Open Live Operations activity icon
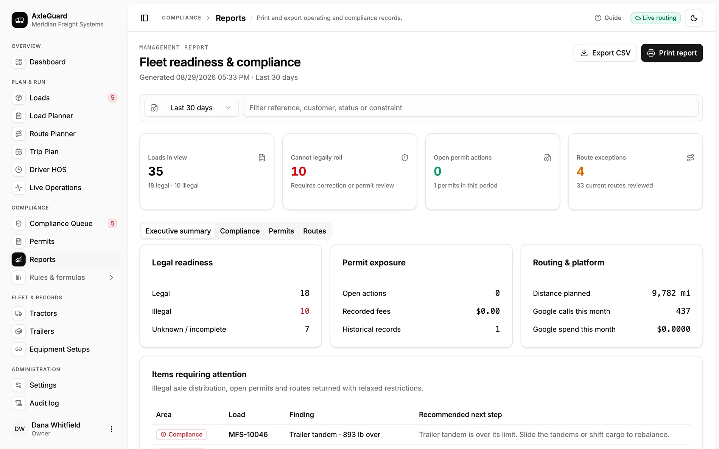Image resolution: width=719 pixels, height=449 pixels. 19,187
